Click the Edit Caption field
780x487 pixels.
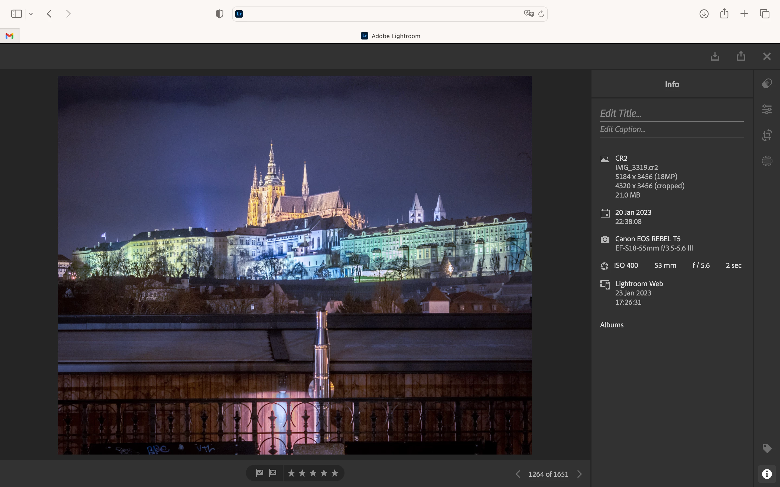tap(671, 129)
